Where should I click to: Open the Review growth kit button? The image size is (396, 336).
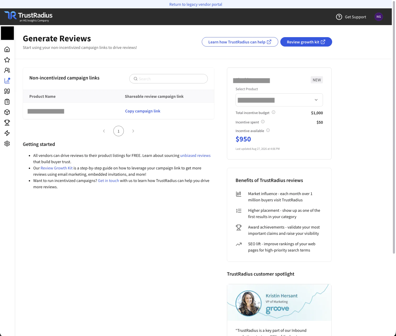306,42
